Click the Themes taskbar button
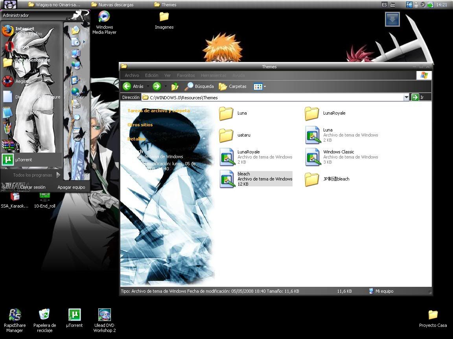The width and height of the screenshot is (453, 339). pos(165,5)
